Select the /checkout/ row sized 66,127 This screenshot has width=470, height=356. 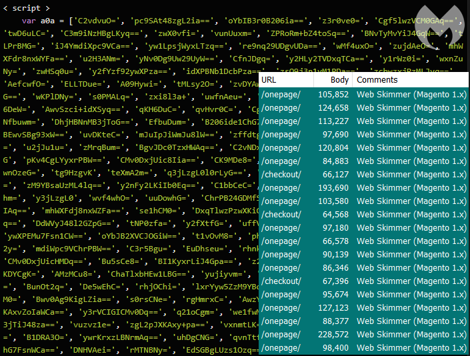click(363, 175)
